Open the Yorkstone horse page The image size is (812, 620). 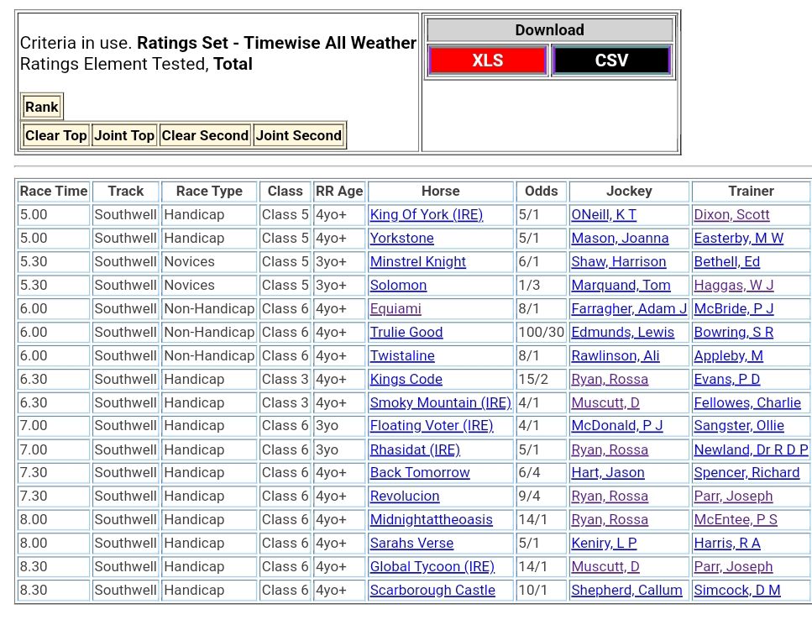[401, 239]
